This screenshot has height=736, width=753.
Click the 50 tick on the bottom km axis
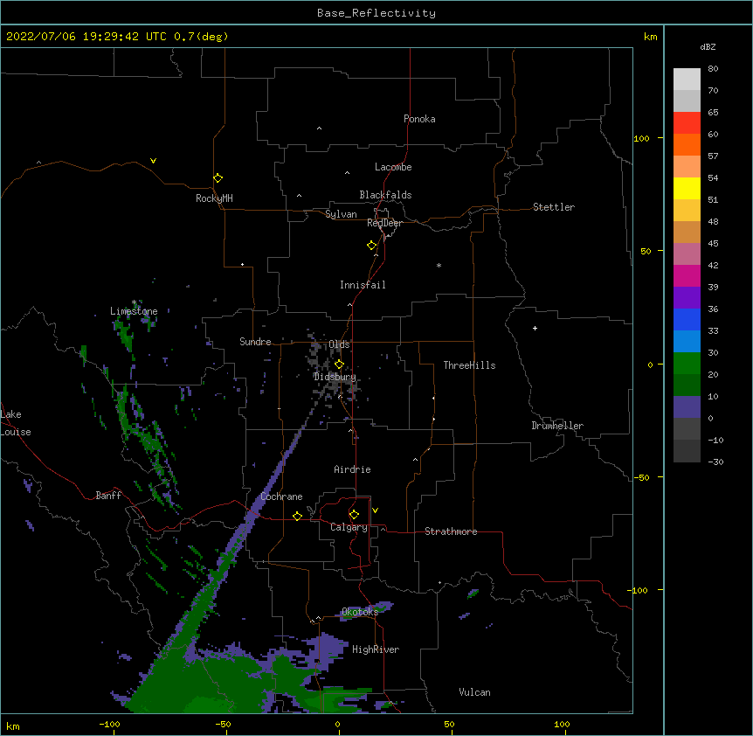click(x=449, y=725)
